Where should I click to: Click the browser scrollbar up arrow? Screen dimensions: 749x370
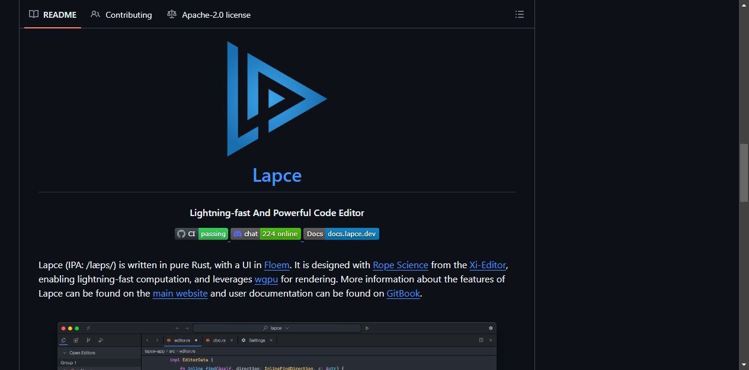[744, 5]
